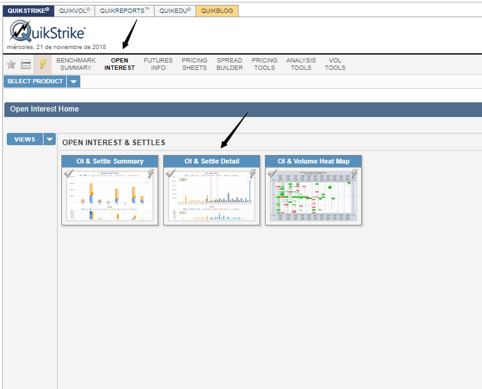This screenshot has width=482, height=389.
Task: Open the QUIKEDU tab
Action: pyautogui.click(x=175, y=11)
